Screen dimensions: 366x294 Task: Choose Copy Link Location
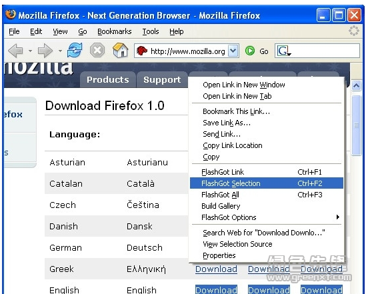pyautogui.click(x=267, y=145)
